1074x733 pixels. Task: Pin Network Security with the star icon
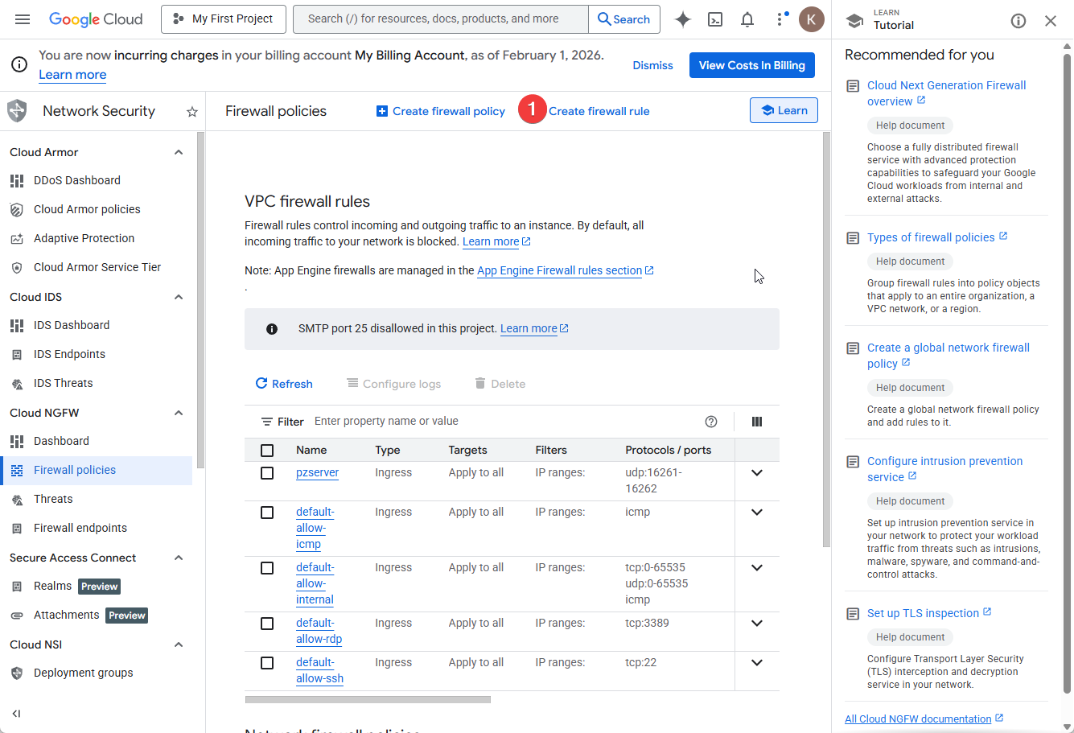coord(192,112)
